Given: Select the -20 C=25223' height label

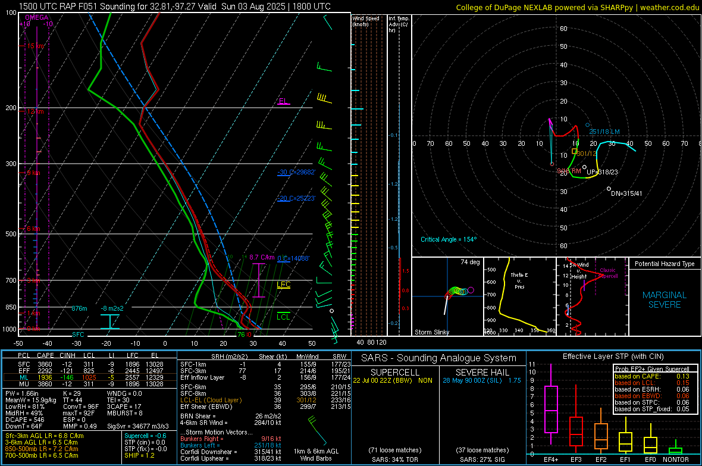Looking at the screenshot, I should pyautogui.click(x=296, y=198).
